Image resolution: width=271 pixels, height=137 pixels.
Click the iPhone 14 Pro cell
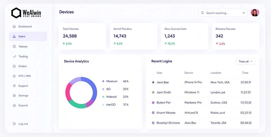(x=193, y=82)
